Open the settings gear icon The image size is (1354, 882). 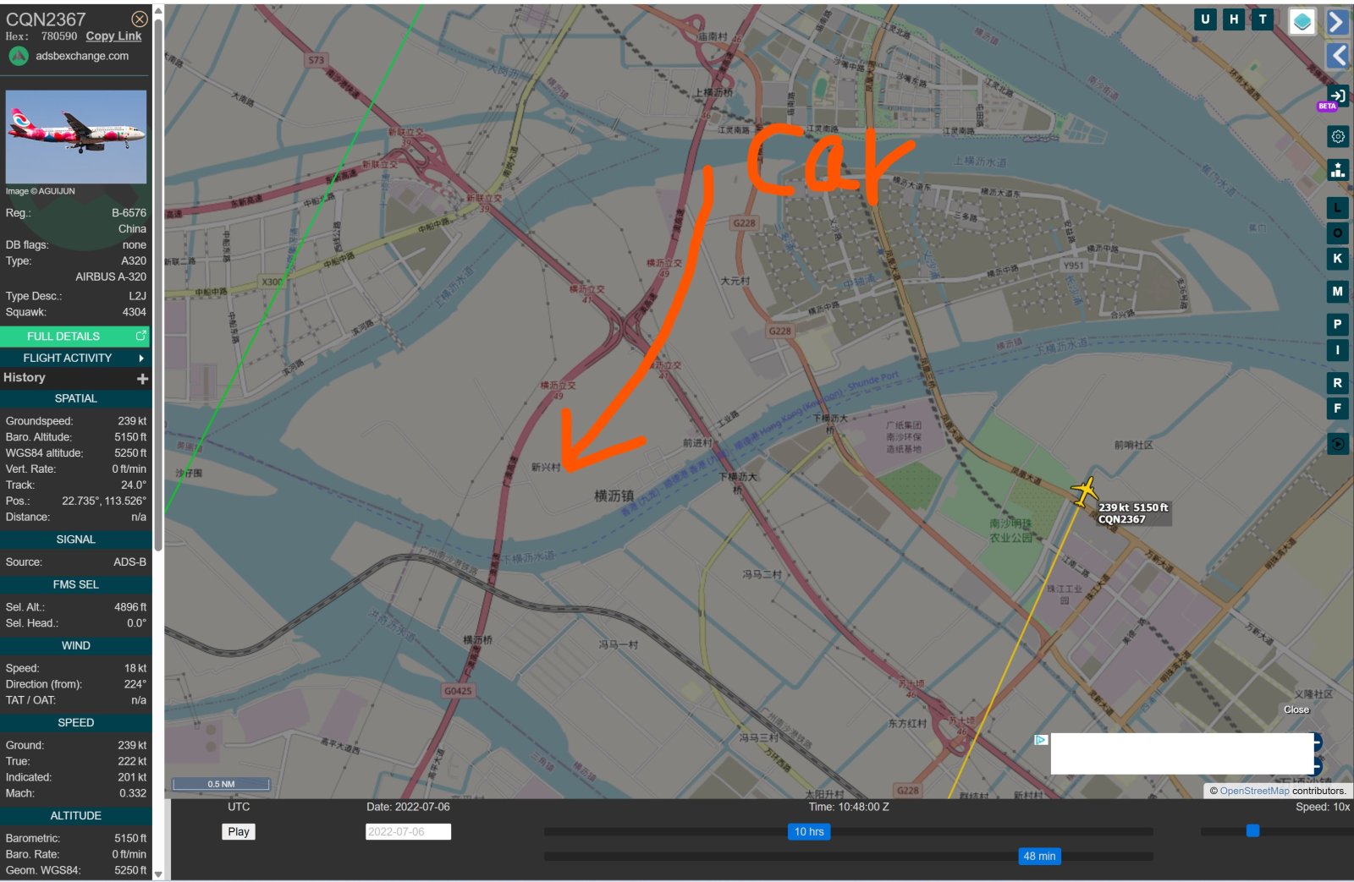1338,136
